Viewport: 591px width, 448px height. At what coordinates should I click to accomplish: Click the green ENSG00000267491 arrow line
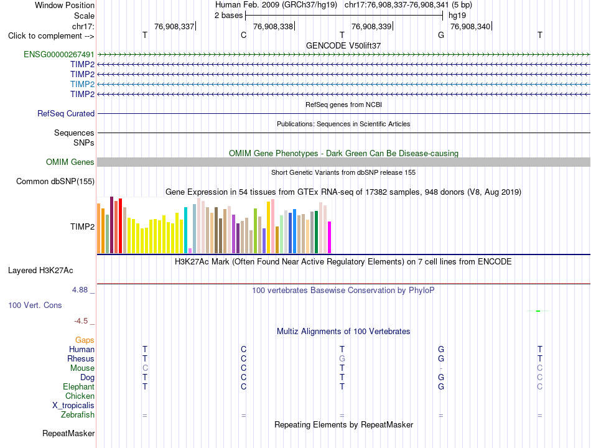(343, 55)
